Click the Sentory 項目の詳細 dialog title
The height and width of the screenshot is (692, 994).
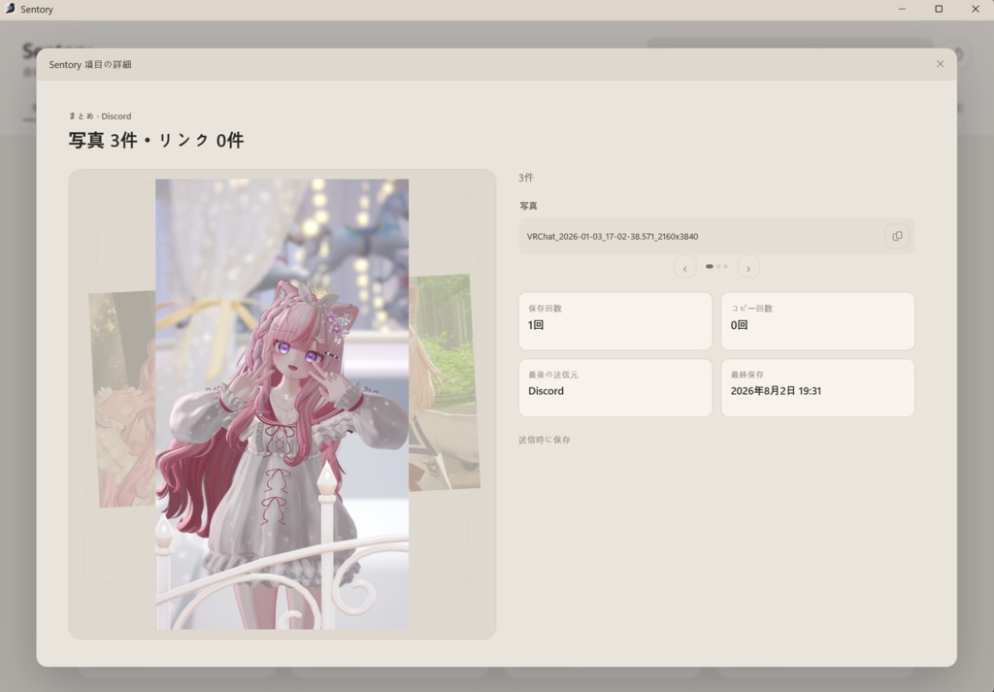[x=90, y=65]
